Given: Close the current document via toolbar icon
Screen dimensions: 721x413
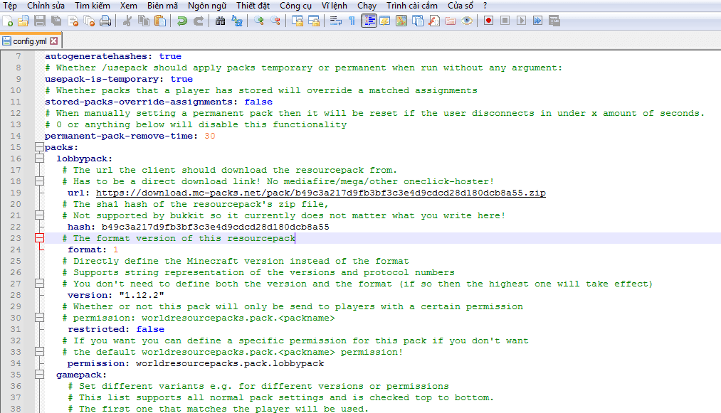Looking at the screenshot, I should pyautogui.click(x=73, y=21).
